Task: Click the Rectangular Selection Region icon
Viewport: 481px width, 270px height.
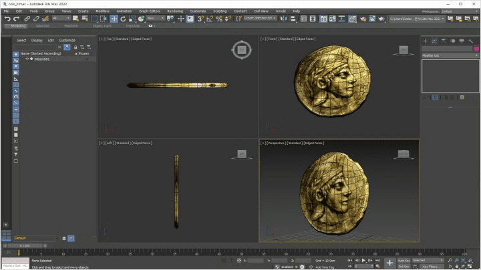Action: pos(94,19)
